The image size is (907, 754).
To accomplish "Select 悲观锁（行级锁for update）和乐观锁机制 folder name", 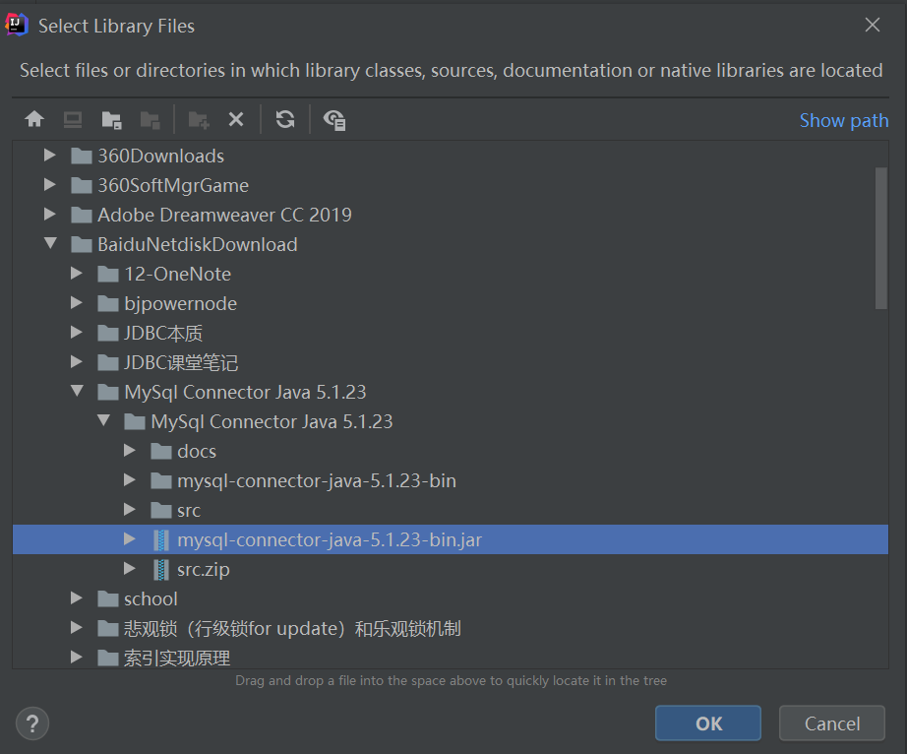I will click(292, 628).
